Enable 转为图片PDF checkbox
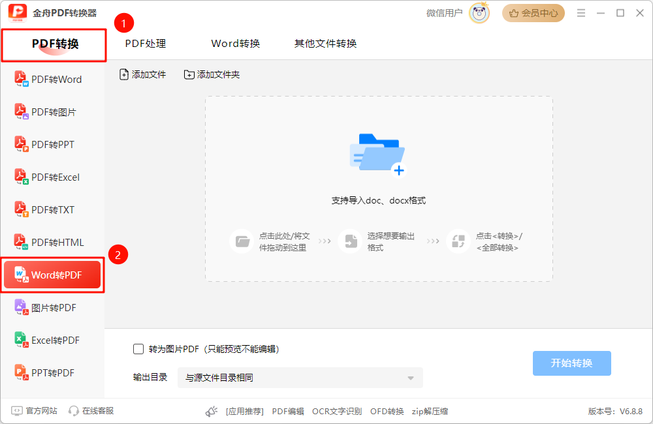Screen dimensions: 653x424 tap(138, 349)
